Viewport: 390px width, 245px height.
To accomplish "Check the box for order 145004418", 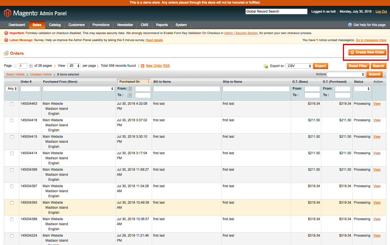I will pos(12,120).
